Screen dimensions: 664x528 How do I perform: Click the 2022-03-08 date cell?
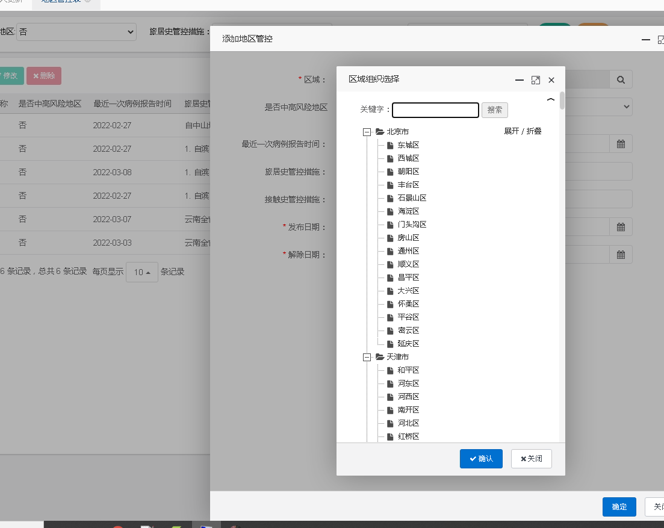112,172
